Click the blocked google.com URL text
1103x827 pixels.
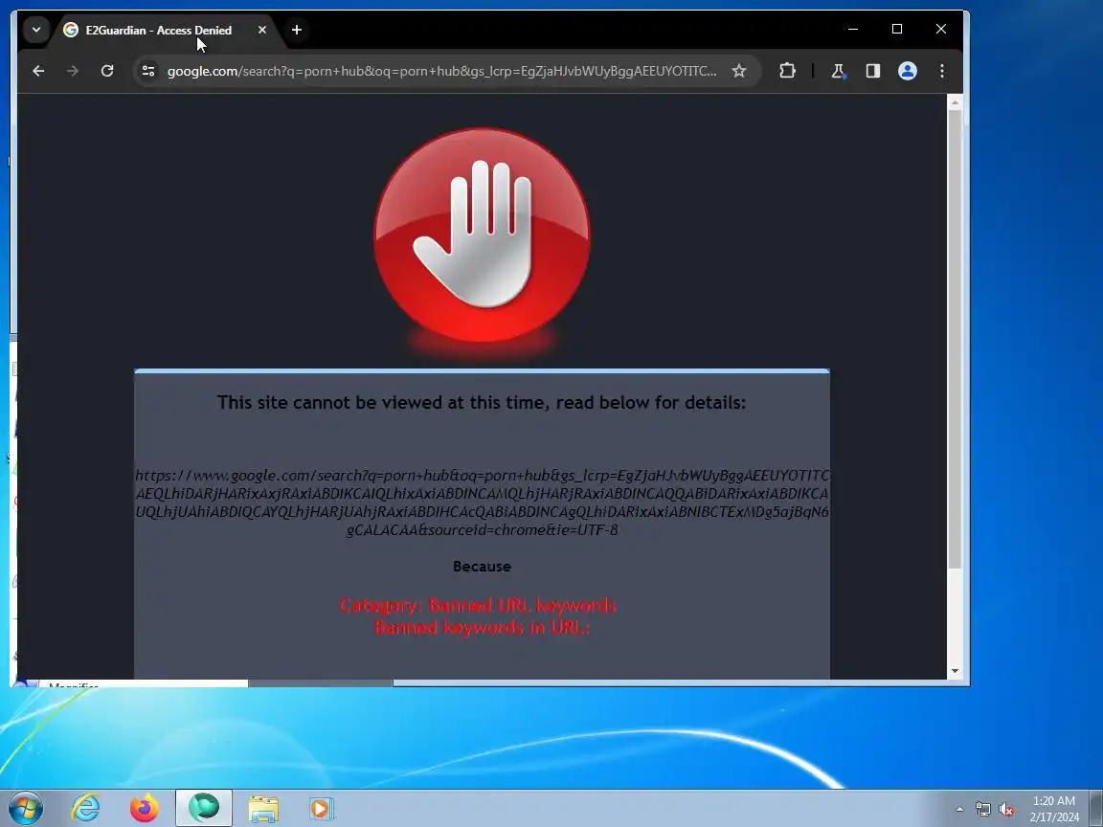pyautogui.click(x=482, y=503)
